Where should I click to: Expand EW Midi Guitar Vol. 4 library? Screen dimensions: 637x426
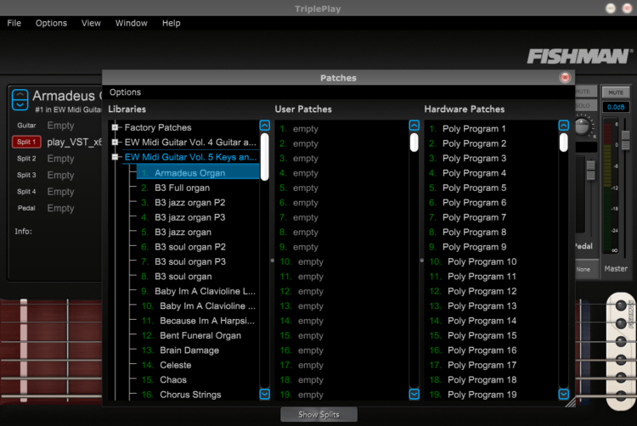pos(115,142)
